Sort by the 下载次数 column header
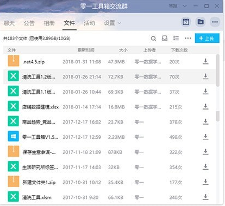This screenshot has width=225, height=206. (179, 50)
